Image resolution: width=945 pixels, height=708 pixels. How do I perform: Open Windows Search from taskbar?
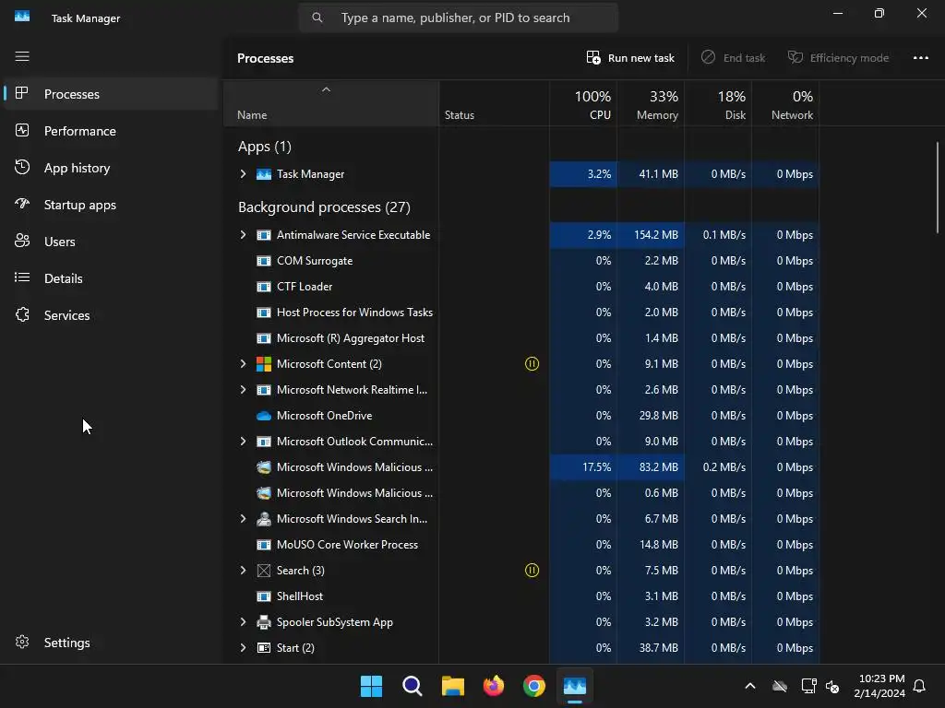point(413,686)
